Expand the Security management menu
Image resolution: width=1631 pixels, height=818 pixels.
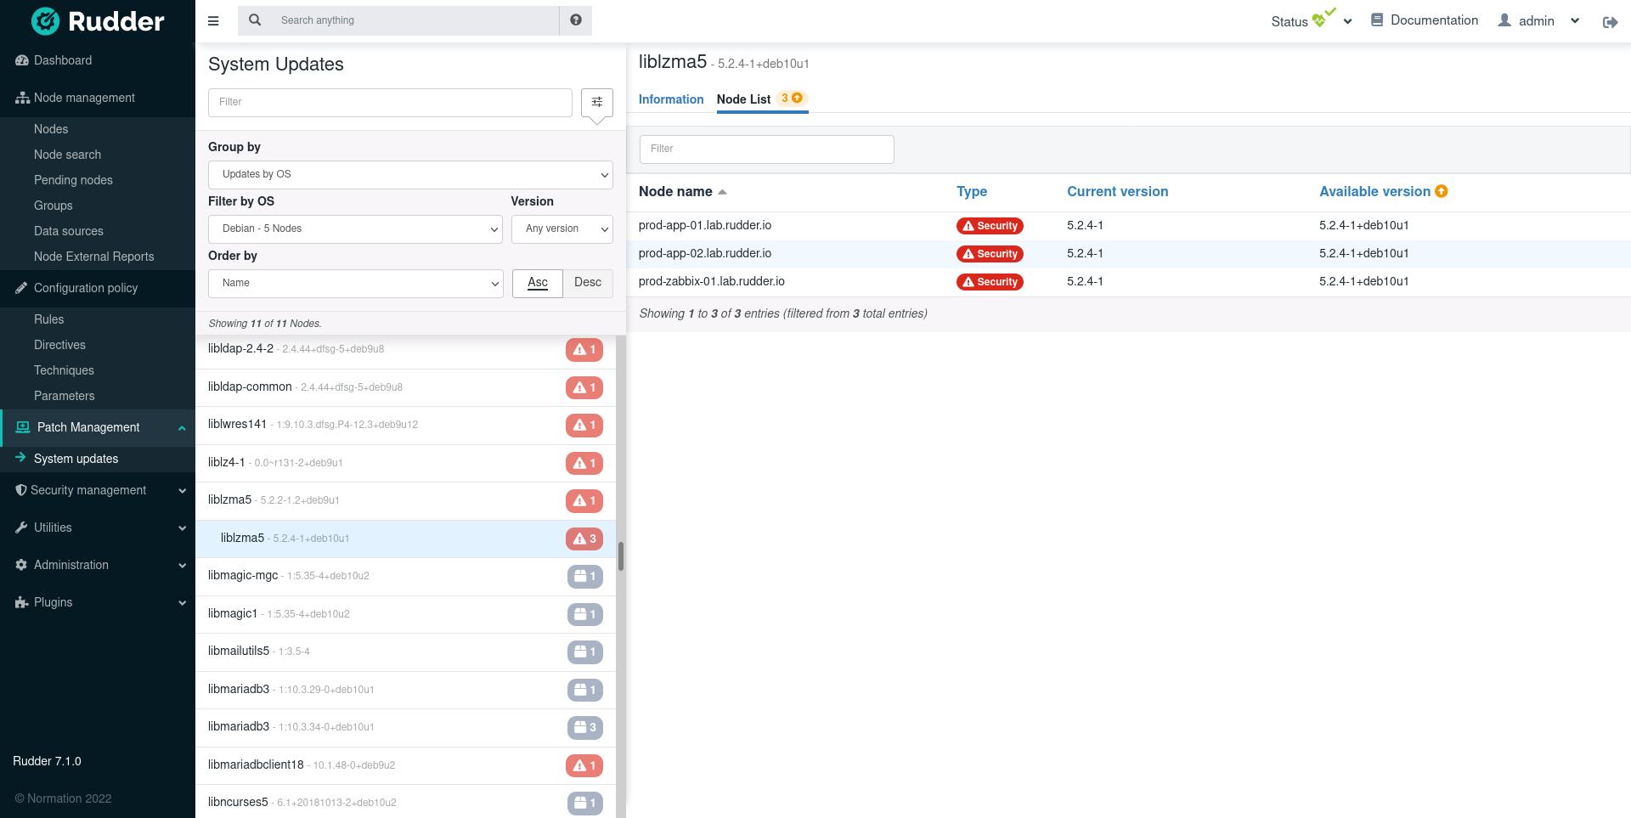(x=98, y=490)
